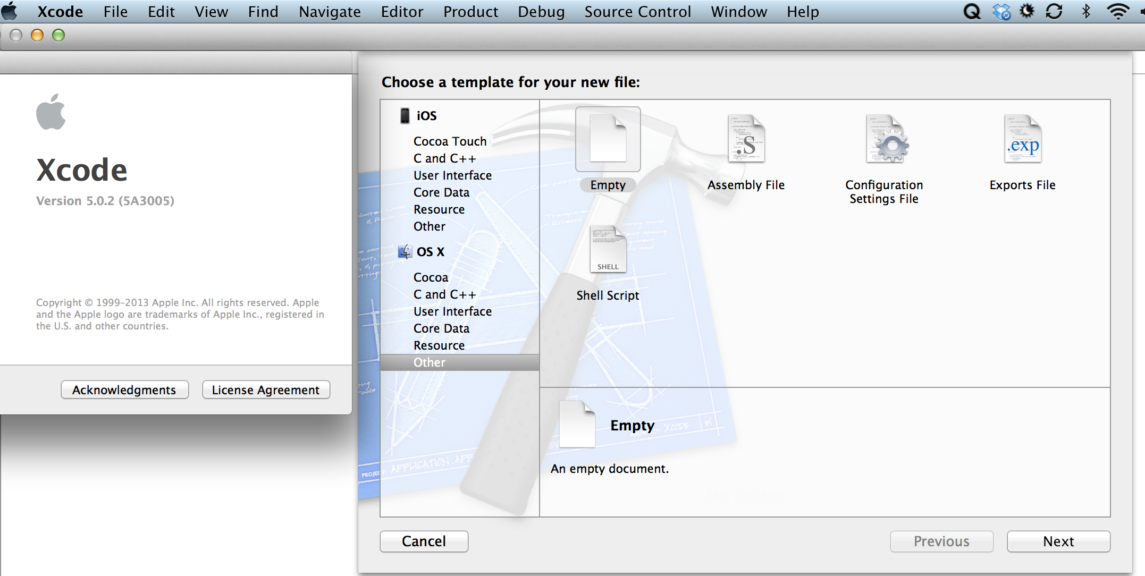Screen dimensions: 1145x576
Task: Open the Editor menu
Action: click(402, 12)
